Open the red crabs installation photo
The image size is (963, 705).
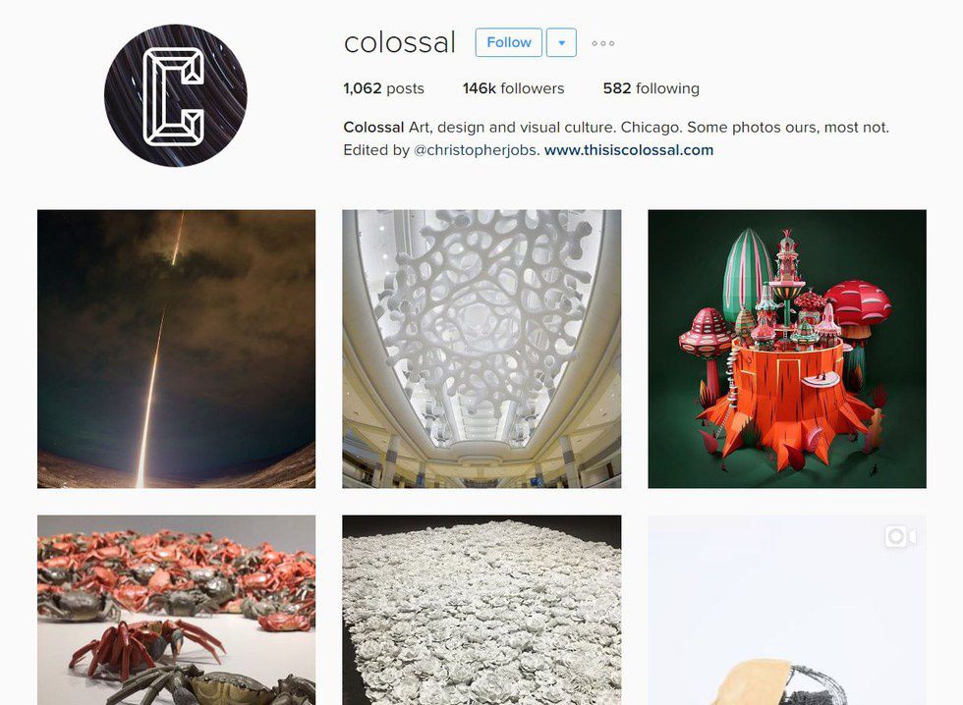click(176, 610)
